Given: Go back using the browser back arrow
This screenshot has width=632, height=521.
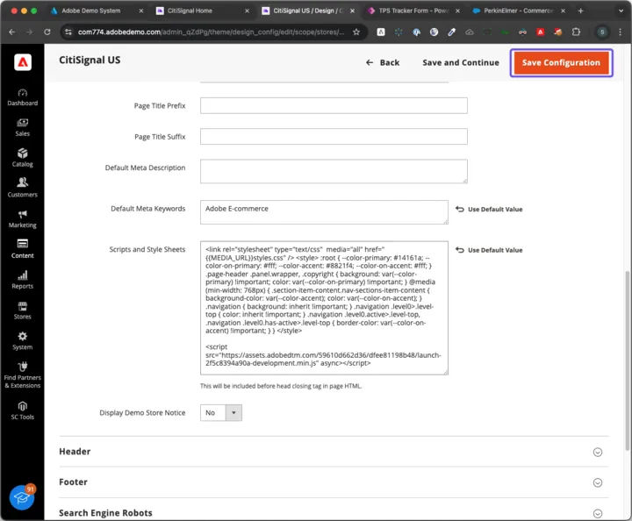Looking at the screenshot, I should click(x=12, y=32).
